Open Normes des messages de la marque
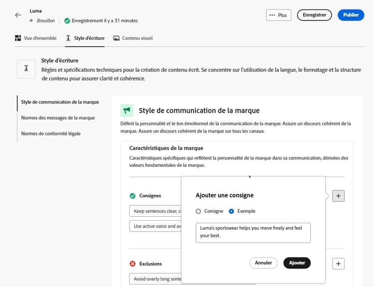Viewport: 374px width, 287px height. click(x=58, y=118)
